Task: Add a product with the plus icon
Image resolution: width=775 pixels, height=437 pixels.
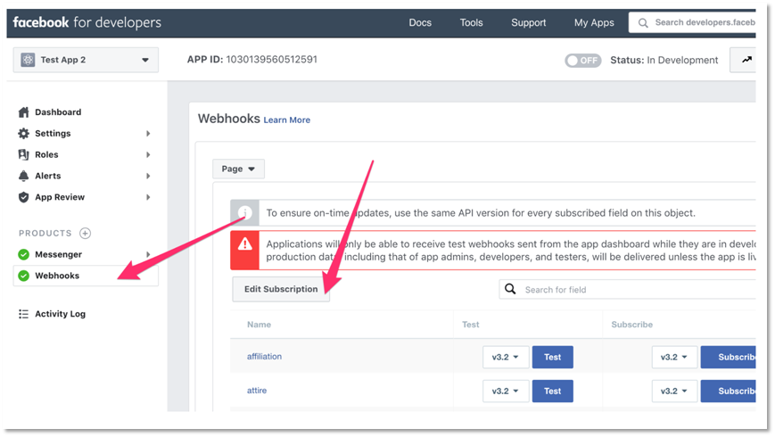Action: tap(85, 234)
